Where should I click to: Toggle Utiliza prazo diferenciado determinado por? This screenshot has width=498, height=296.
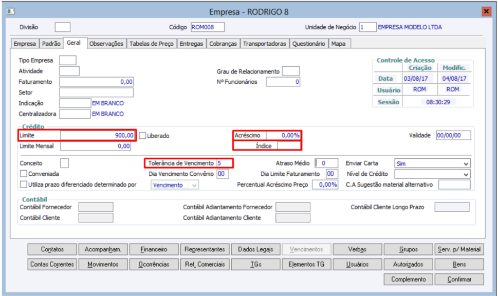24,184
